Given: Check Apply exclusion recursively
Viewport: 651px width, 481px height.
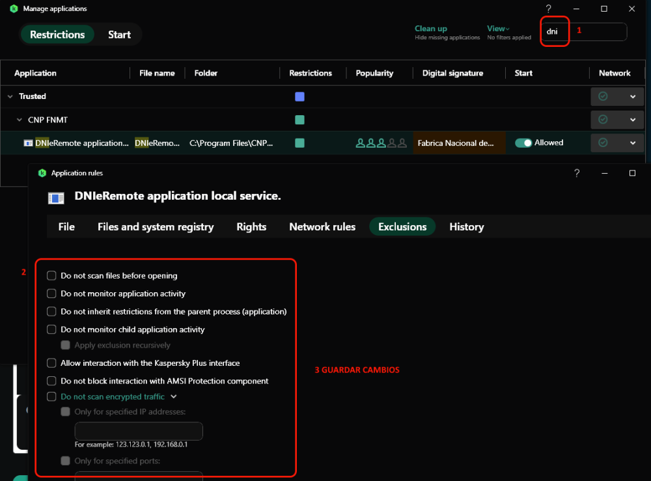Looking at the screenshot, I should click(65, 345).
